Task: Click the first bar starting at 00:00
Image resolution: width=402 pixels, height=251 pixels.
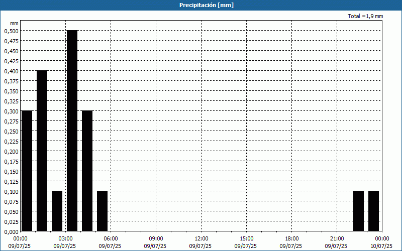Action: click(x=27, y=171)
